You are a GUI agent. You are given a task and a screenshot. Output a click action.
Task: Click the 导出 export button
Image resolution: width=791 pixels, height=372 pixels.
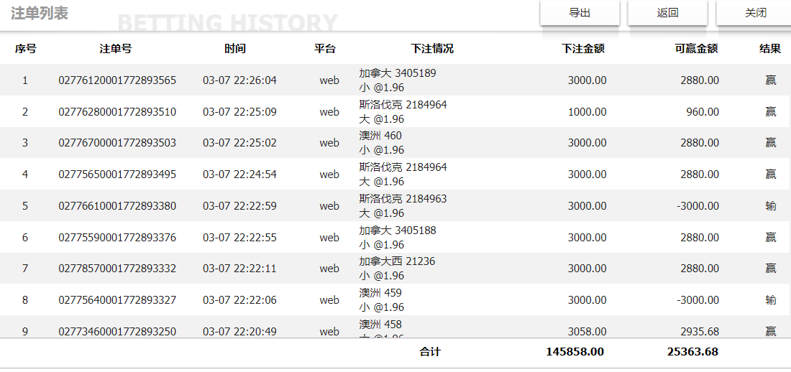580,13
